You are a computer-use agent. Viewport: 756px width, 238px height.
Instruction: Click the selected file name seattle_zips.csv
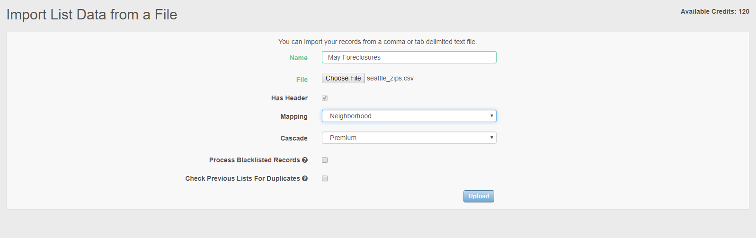(x=390, y=79)
